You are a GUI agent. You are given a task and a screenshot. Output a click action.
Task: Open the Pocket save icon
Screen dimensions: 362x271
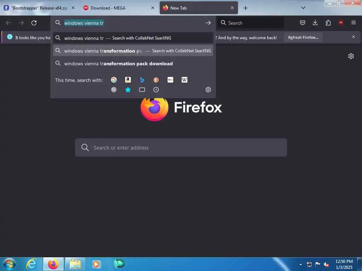click(x=303, y=23)
